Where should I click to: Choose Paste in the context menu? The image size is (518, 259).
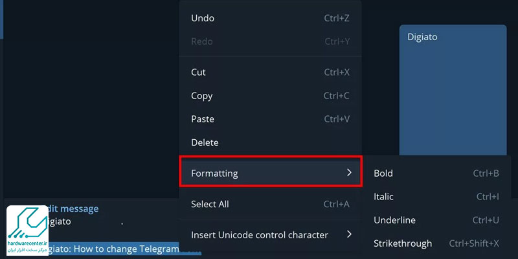(270, 119)
